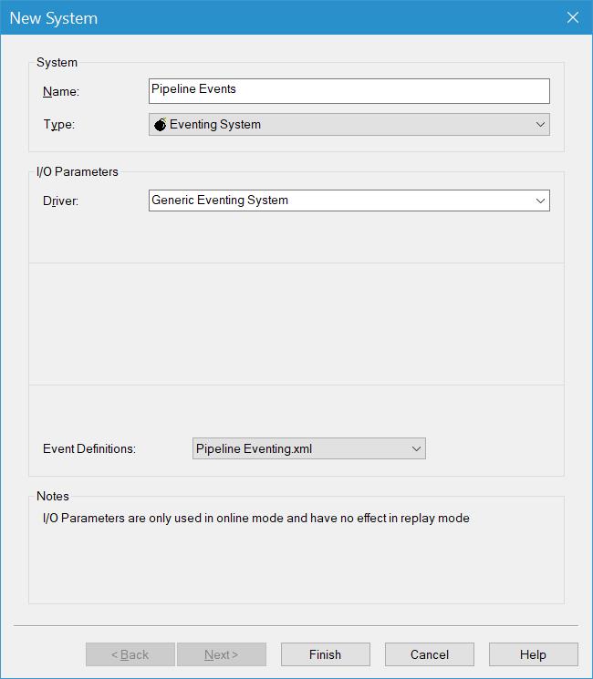The width and height of the screenshot is (593, 679).
Task: Click the I/O Parameters group heading
Action: [78, 171]
